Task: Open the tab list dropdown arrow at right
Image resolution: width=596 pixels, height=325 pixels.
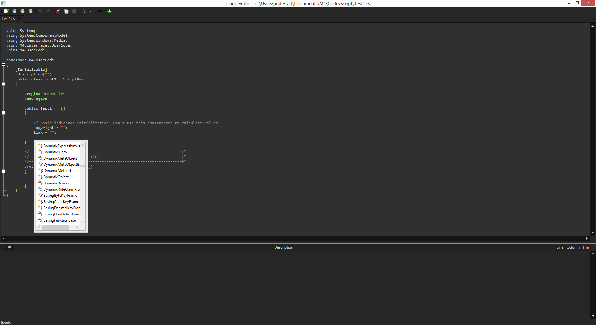Action: tap(593, 19)
